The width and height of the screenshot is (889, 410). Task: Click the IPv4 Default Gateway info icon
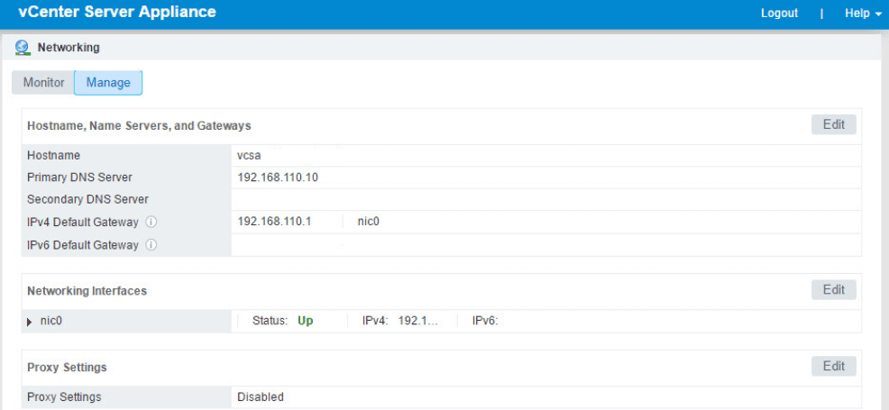pyautogui.click(x=151, y=223)
